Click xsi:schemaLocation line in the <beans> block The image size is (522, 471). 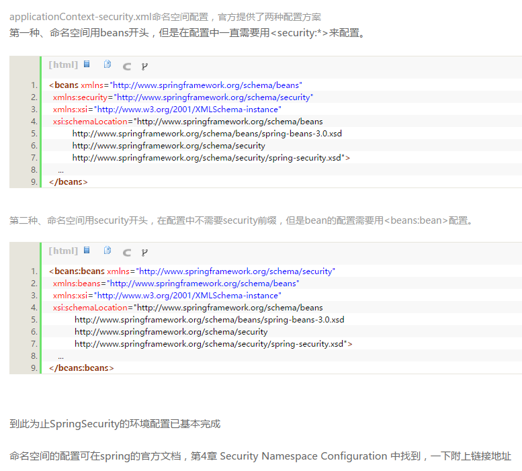click(187, 122)
